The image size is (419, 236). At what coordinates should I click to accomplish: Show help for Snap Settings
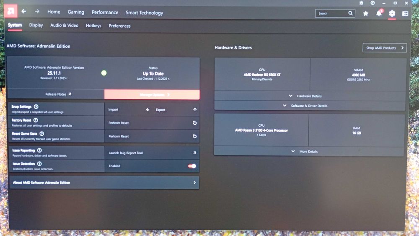click(36, 106)
